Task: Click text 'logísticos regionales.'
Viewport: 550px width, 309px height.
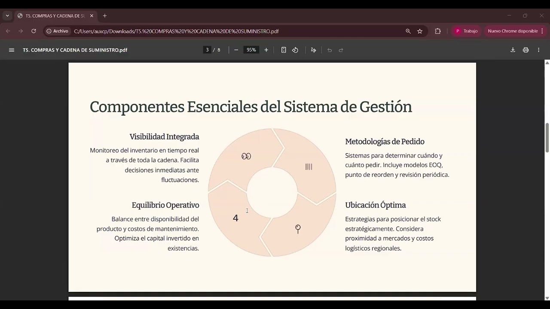Action: click(x=373, y=248)
